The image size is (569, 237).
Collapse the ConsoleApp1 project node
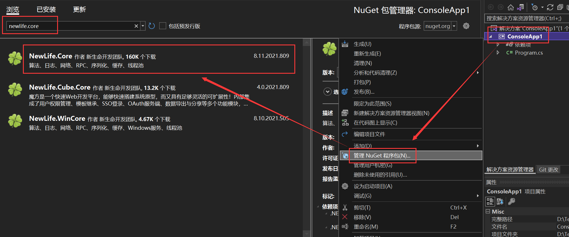tap(491, 36)
